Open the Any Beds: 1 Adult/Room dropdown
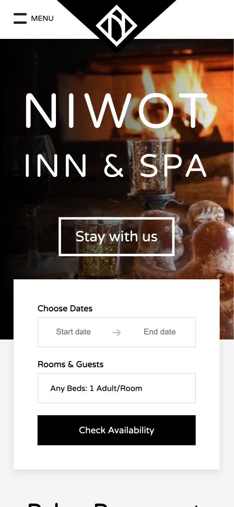234x507 pixels. point(117,388)
